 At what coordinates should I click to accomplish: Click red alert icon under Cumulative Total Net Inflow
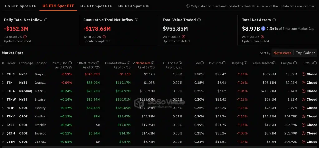(104, 37)
